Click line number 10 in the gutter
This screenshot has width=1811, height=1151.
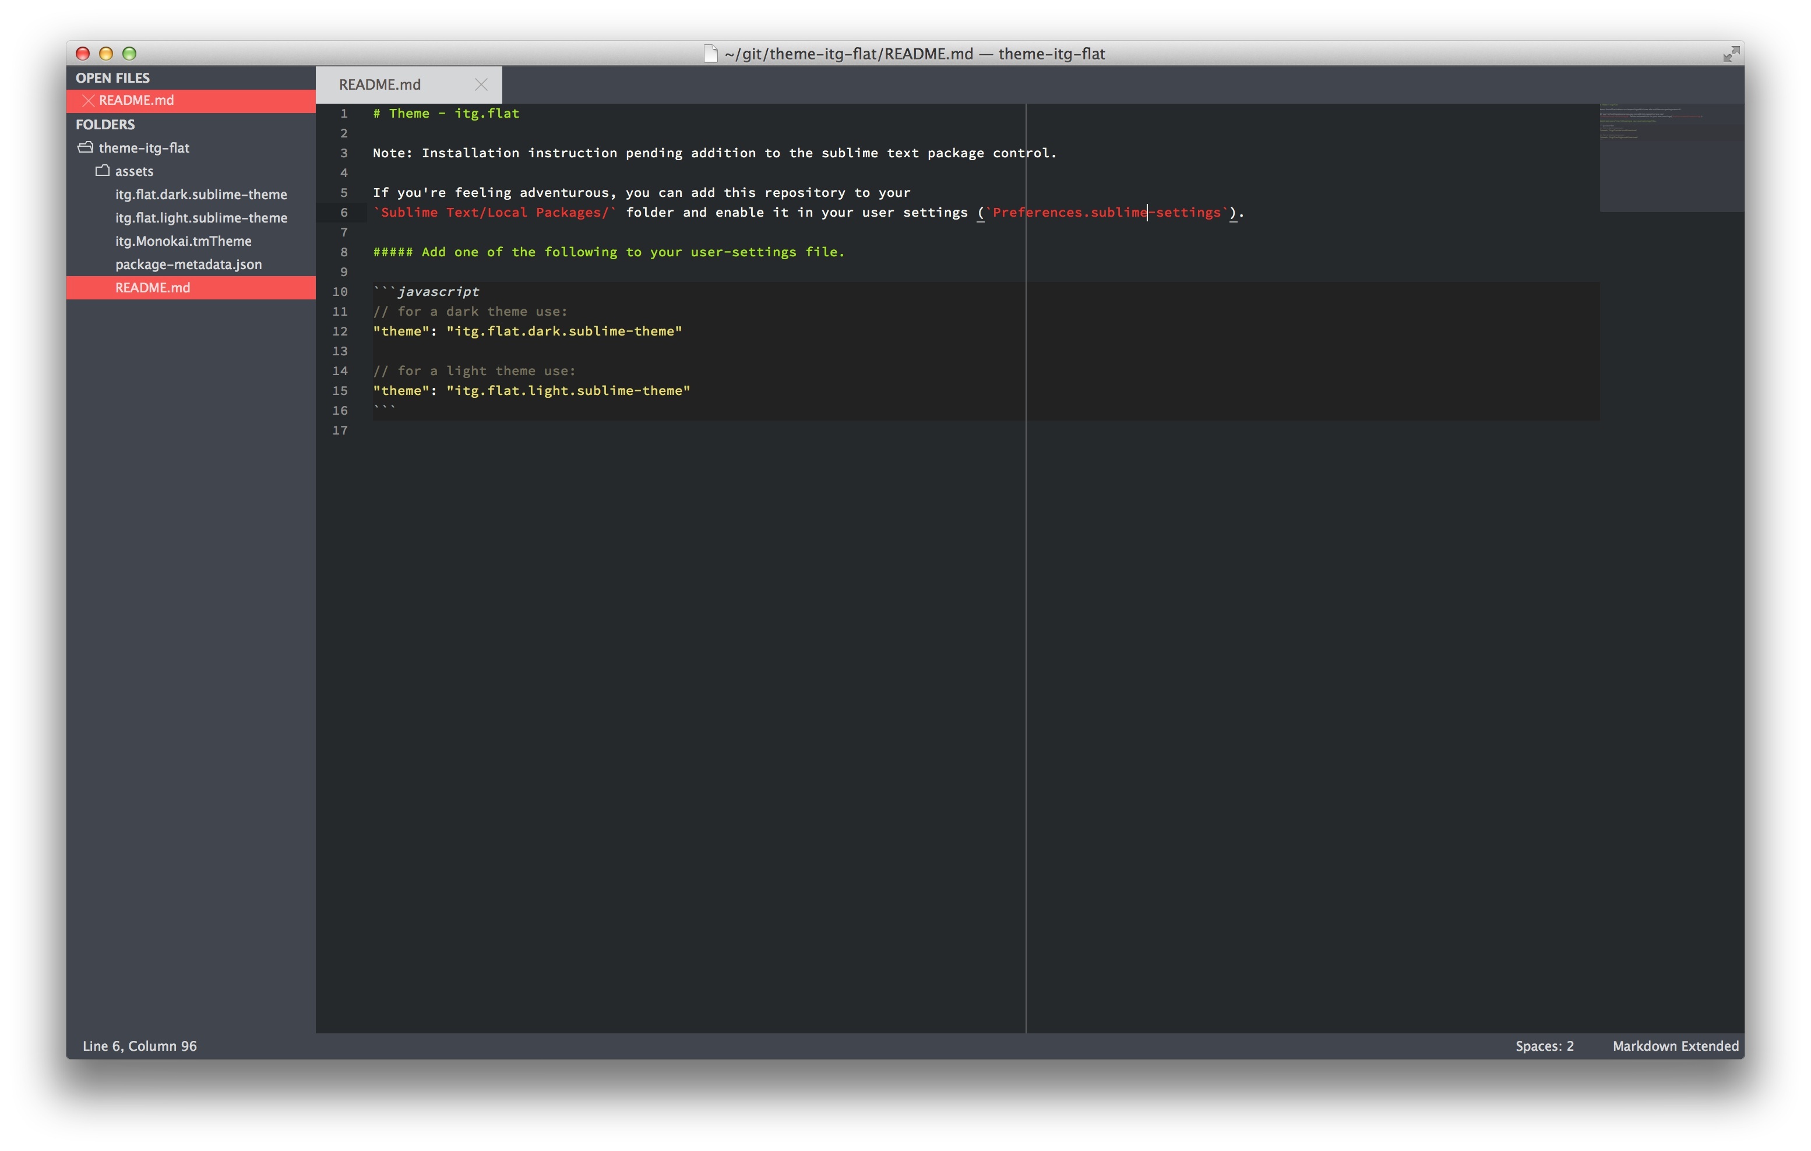[x=340, y=291]
